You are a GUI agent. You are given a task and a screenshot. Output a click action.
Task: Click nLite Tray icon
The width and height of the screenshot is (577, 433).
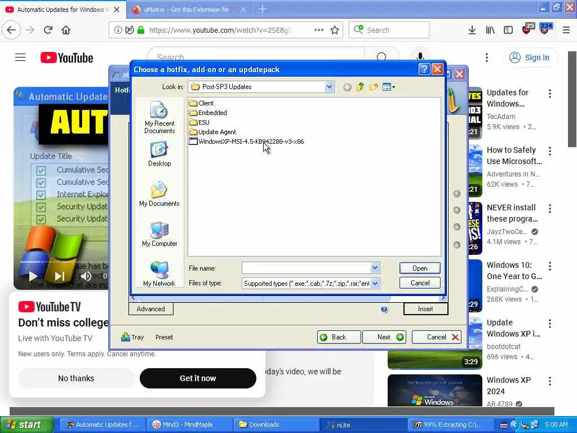(x=132, y=337)
